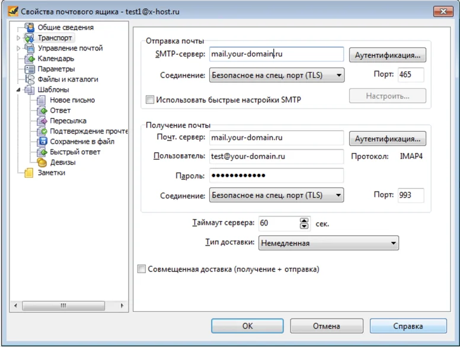Select Общие сведения in tree

point(65,27)
